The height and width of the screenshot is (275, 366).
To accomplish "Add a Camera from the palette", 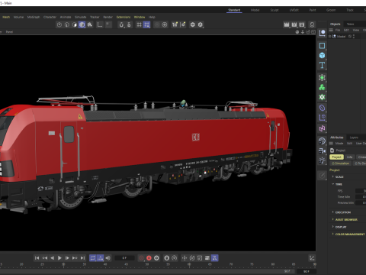I will 322,150.
